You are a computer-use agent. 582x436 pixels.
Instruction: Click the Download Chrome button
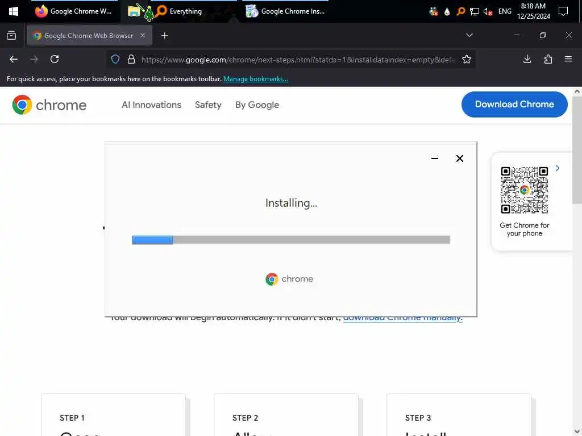point(514,104)
